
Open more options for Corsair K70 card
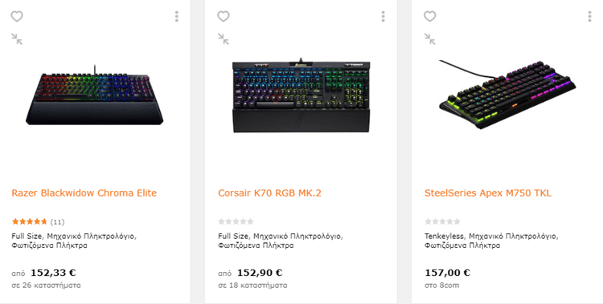click(x=383, y=16)
